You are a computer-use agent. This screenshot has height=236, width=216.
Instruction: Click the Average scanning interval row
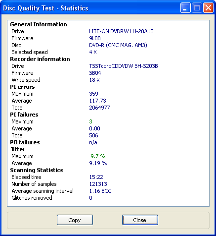pos(61,191)
